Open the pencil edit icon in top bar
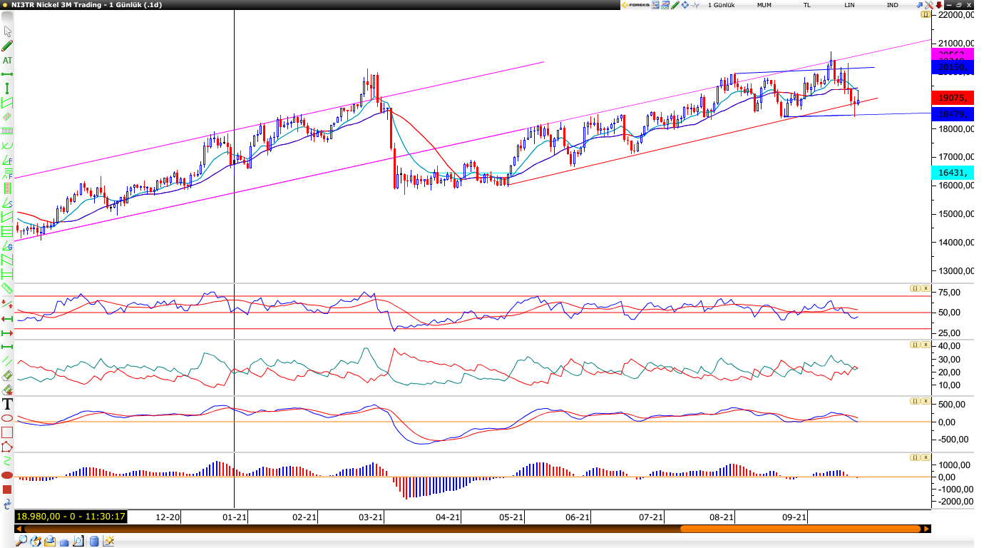The height and width of the screenshot is (548, 984). pyautogui.click(x=675, y=5)
